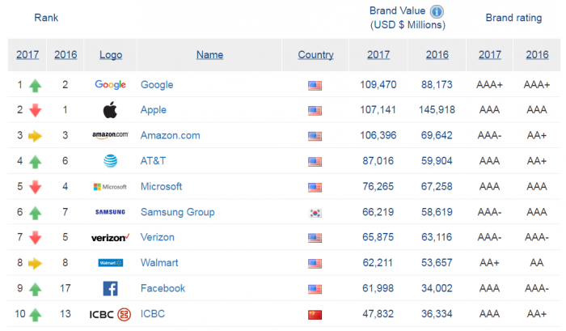The height and width of the screenshot is (331, 566).
Task: Sort by 2016 rank column header
Action: click(65, 55)
